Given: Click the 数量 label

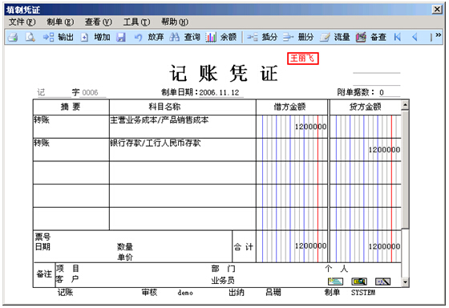Looking at the screenshot, I should pyautogui.click(x=125, y=247).
